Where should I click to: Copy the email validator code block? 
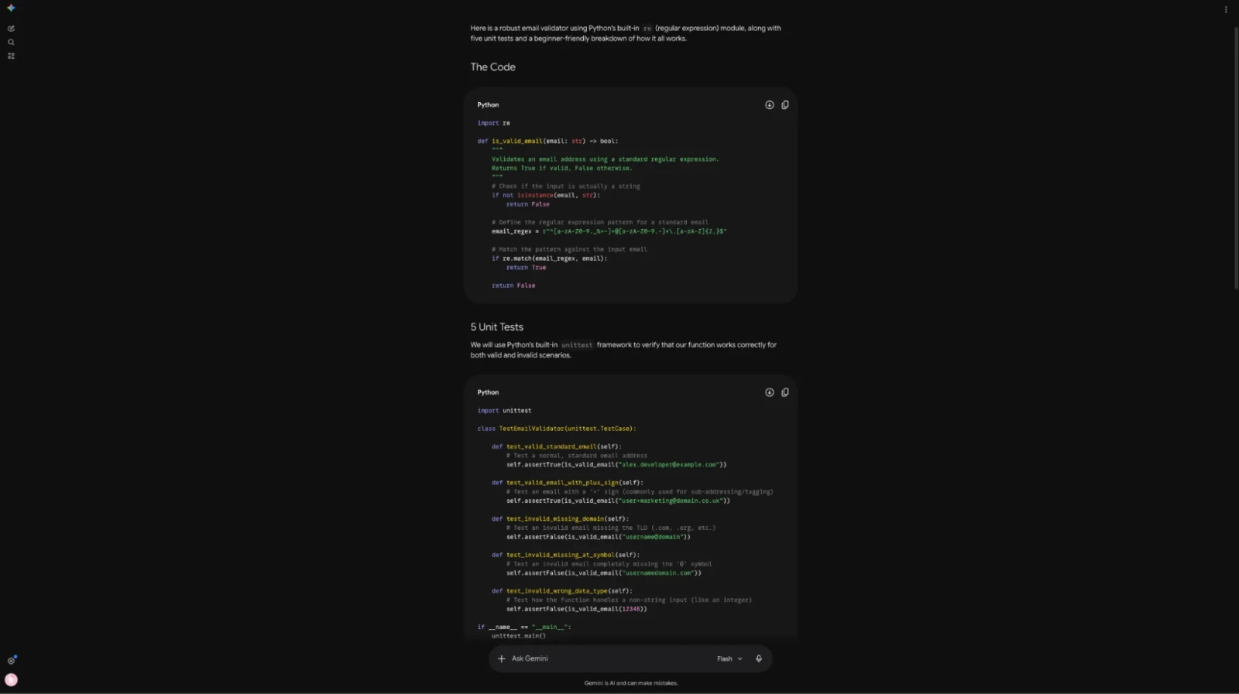point(785,105)
